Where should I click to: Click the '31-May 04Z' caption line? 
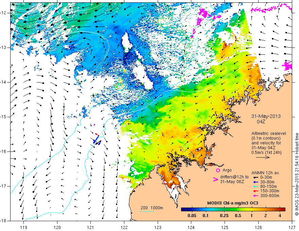[263, 147]
